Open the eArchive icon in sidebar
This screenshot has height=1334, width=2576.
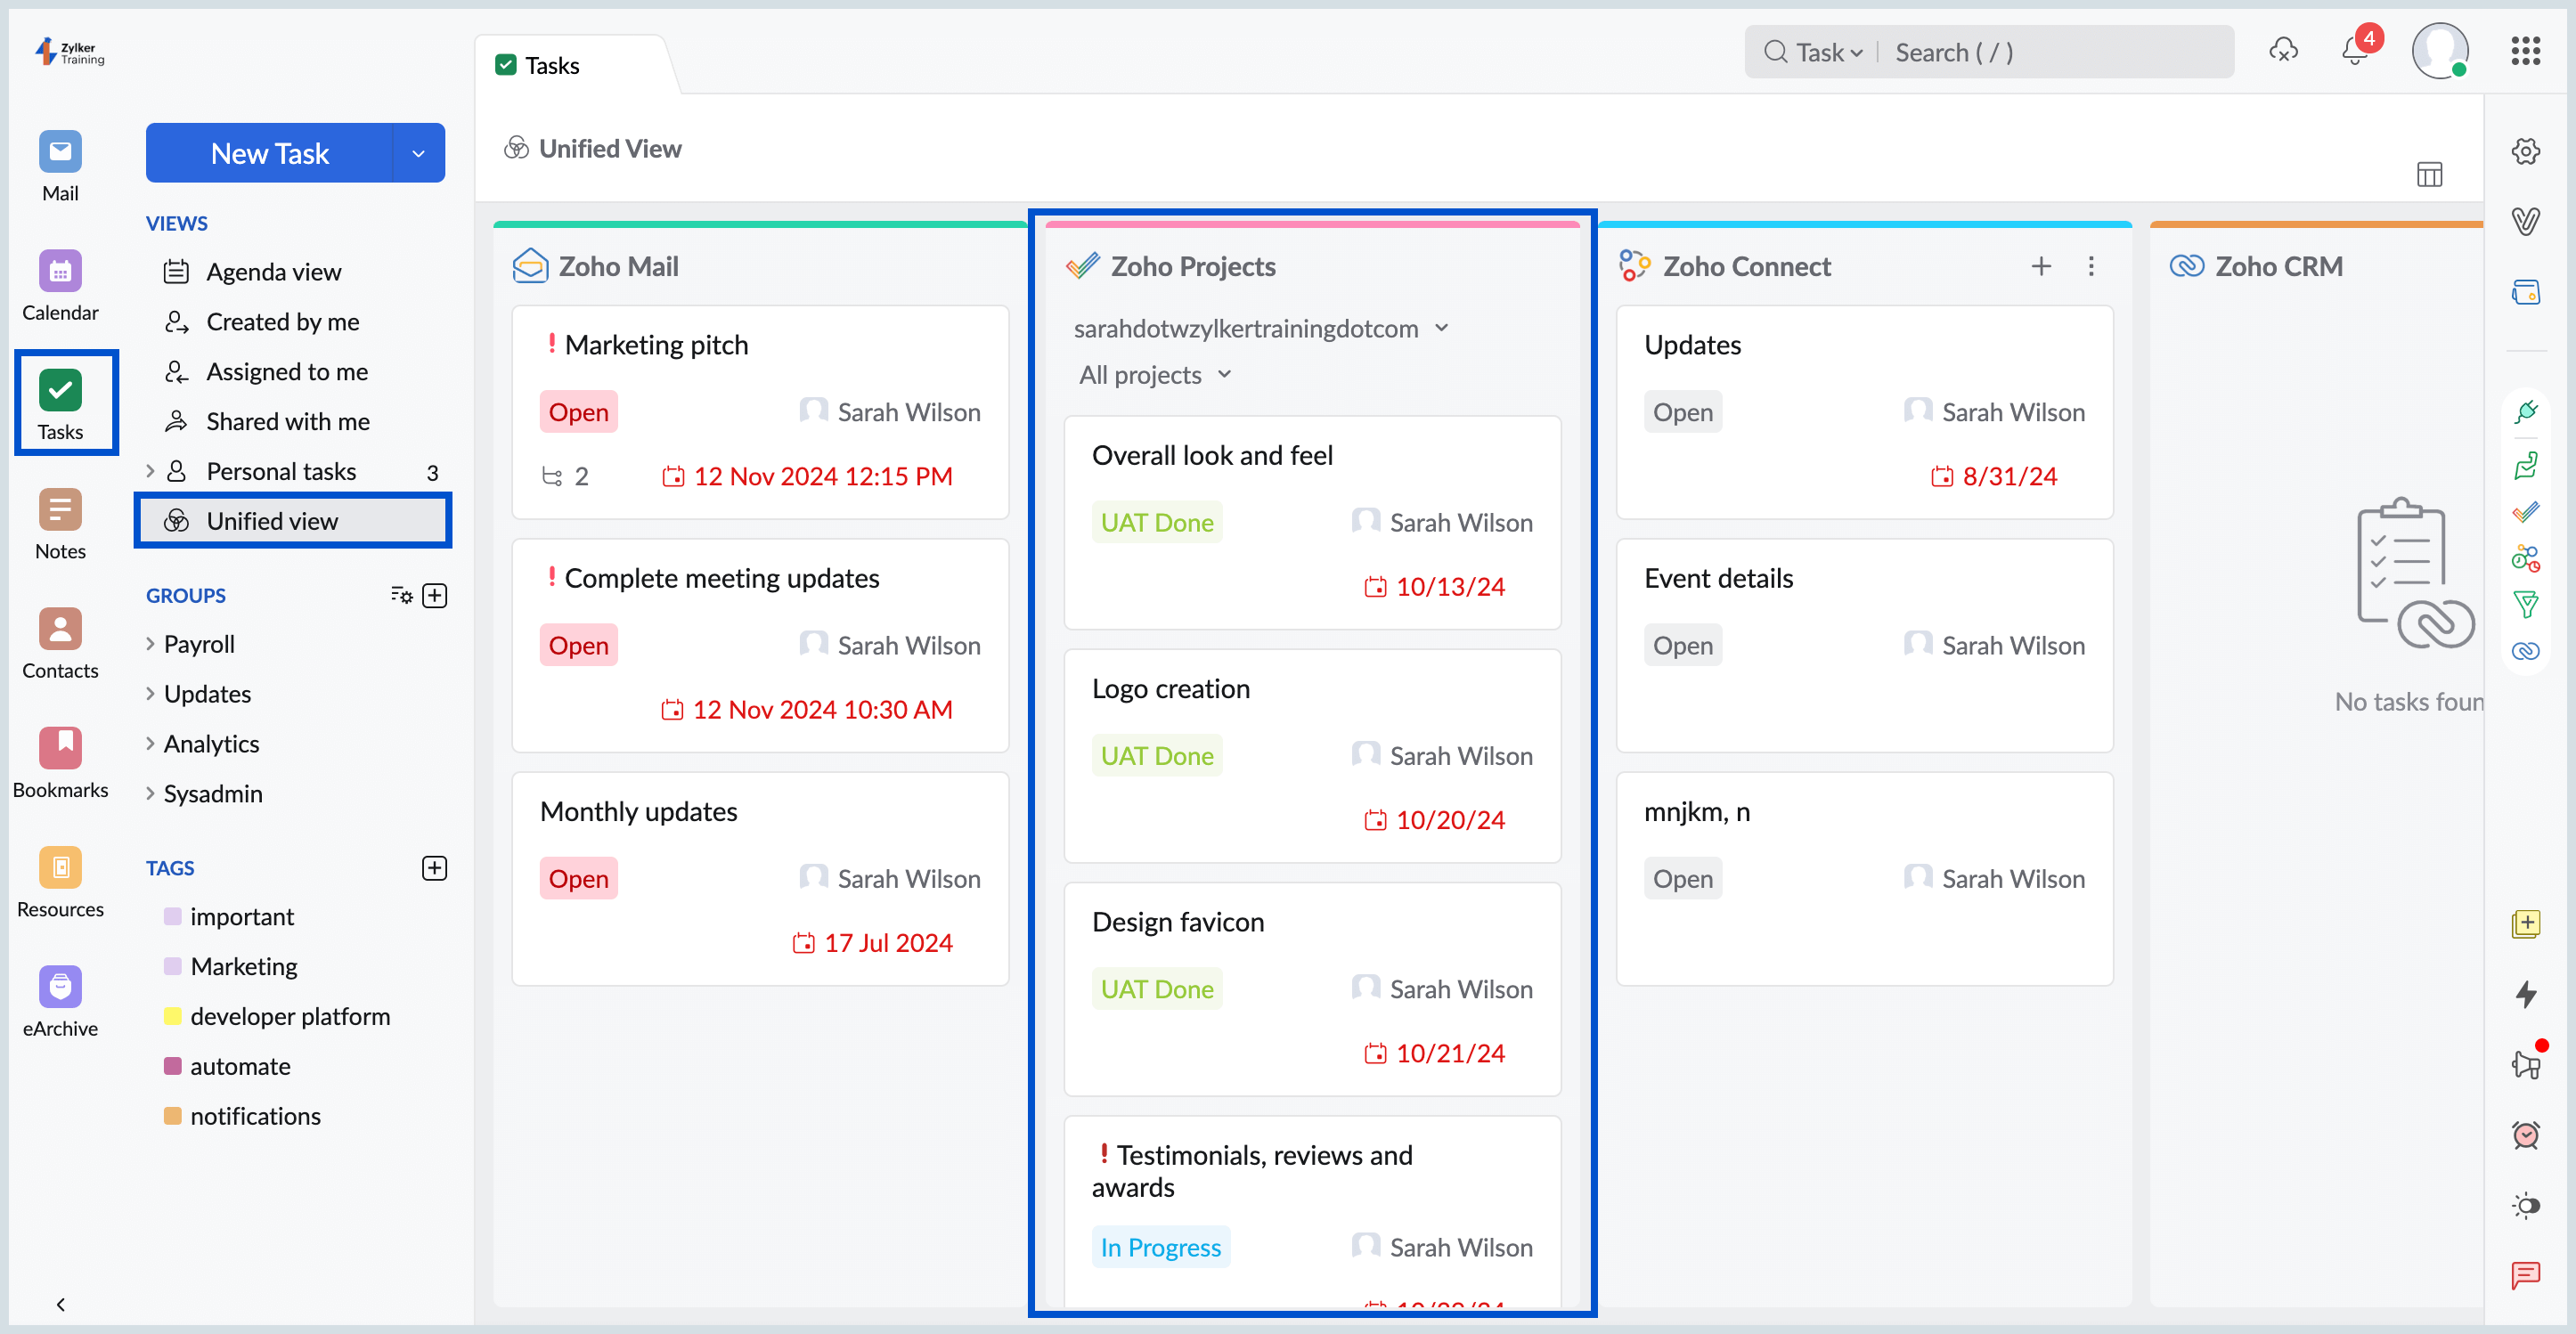coord(60,987)
